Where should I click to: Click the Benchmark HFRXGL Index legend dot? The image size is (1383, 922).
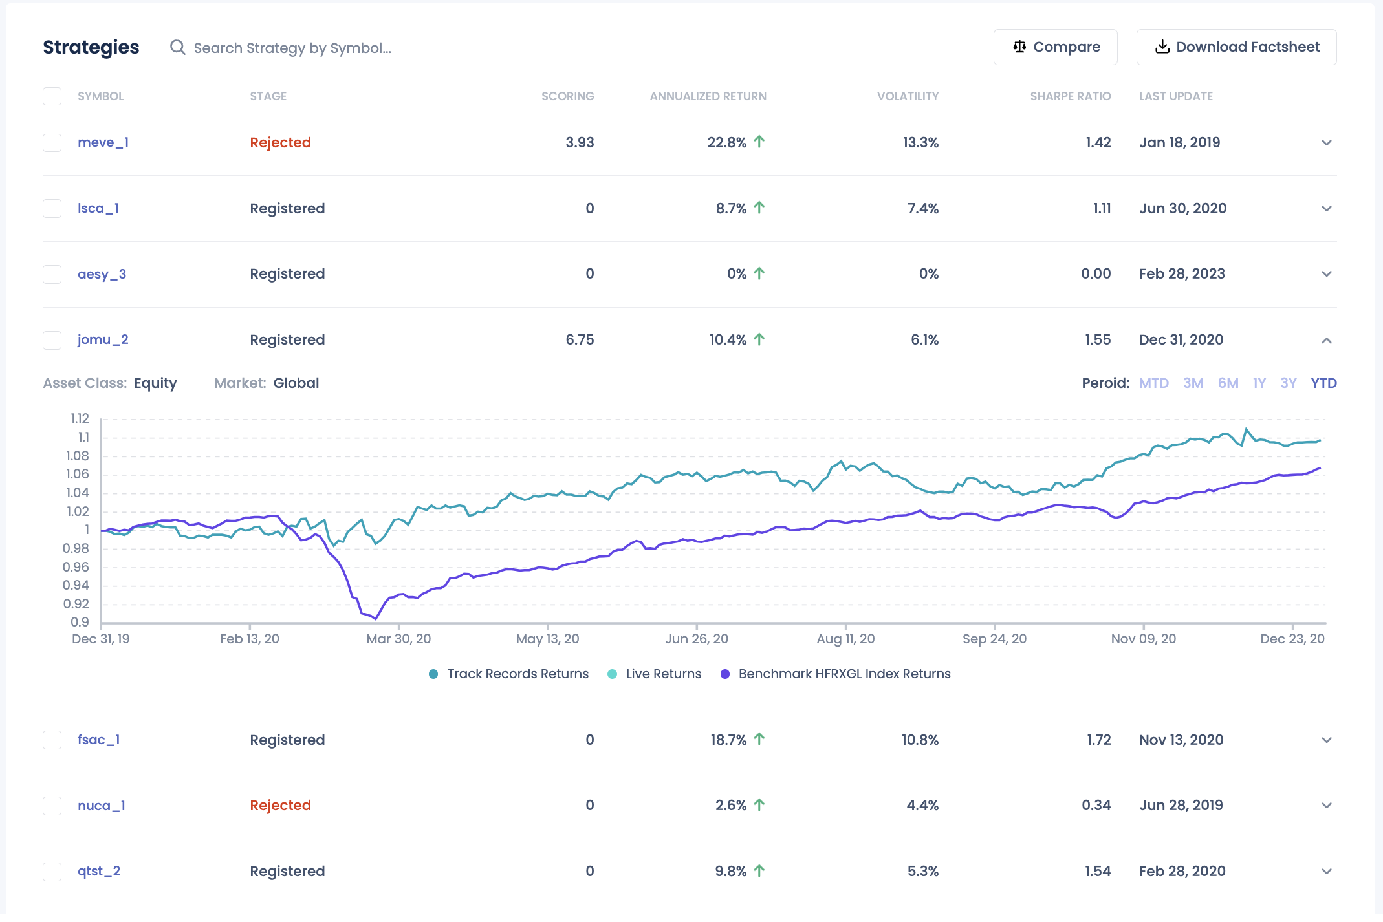725,674
